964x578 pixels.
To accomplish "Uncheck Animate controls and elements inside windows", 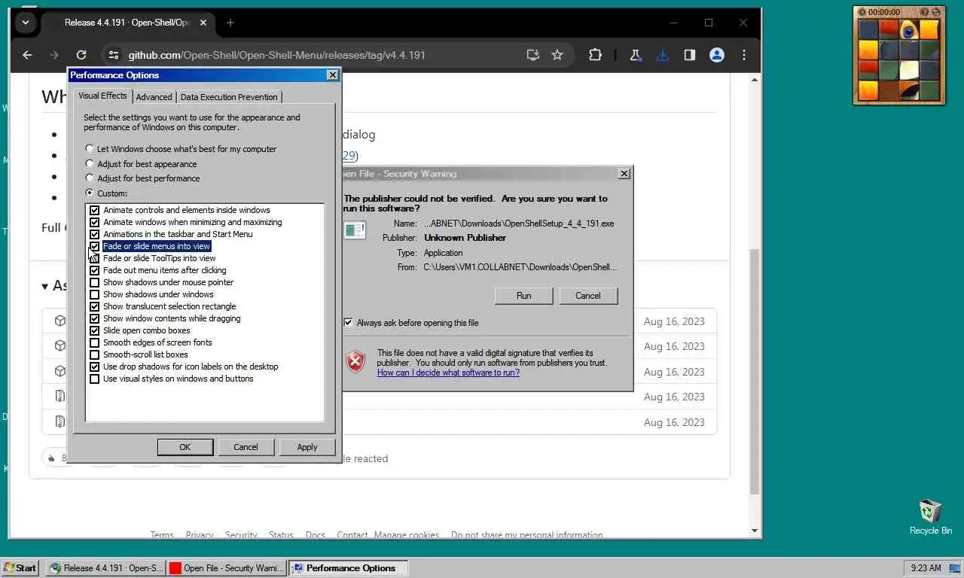I will point(95,210).
